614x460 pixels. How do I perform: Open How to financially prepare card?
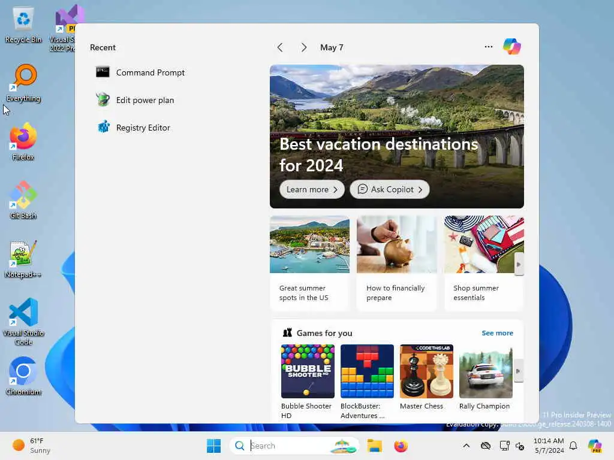click(397, 263)
